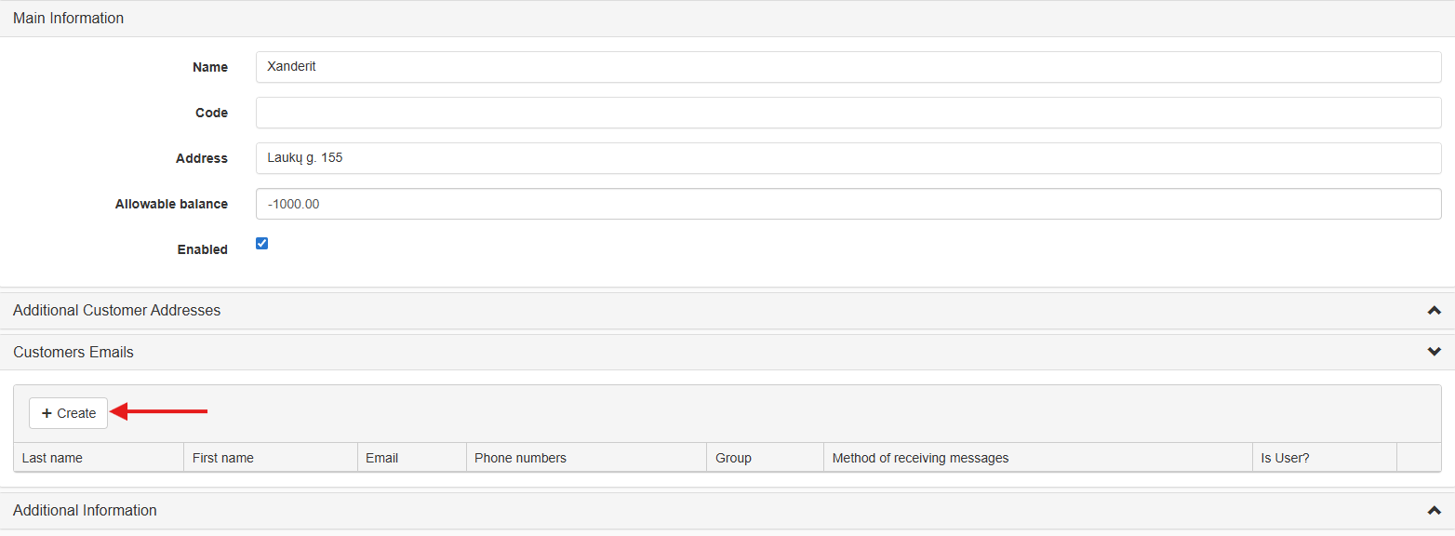Click the Last name column header

(x=53, y=458)
